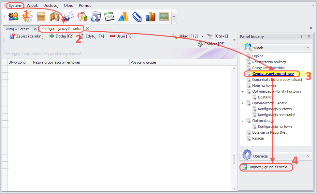Viewport: 317px width, 194px height.
Task: Click the Nazwa grupy asortymentowej column header
Action: coord(80,62)
